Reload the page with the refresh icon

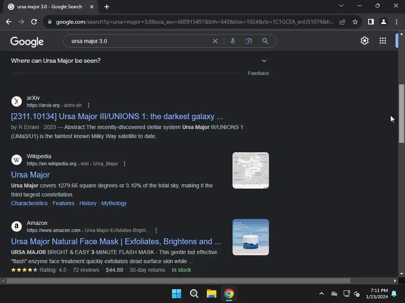34,22
